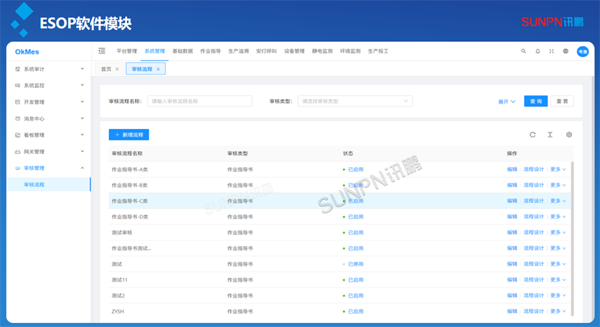
Task: Click the 作业指导书测试... name cell
Action: pos(131,248)
